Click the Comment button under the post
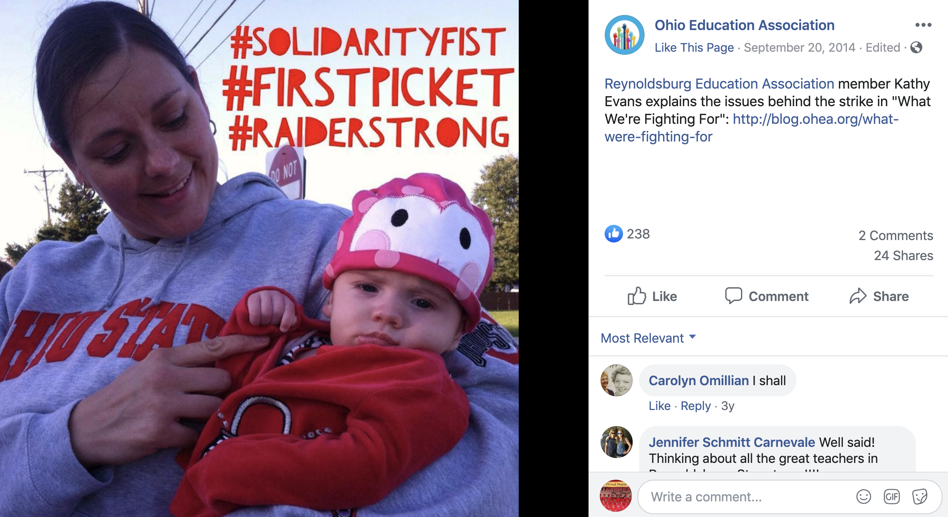Viewport: 948px width, 517px height. click(x=767, y=296)
